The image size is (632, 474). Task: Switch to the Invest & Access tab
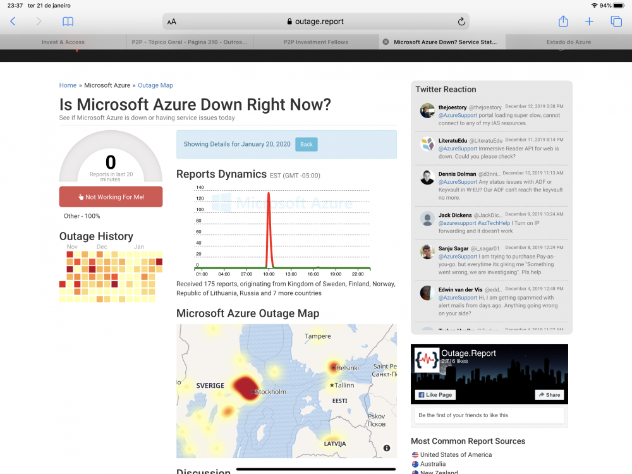click(x=63, y=42)
